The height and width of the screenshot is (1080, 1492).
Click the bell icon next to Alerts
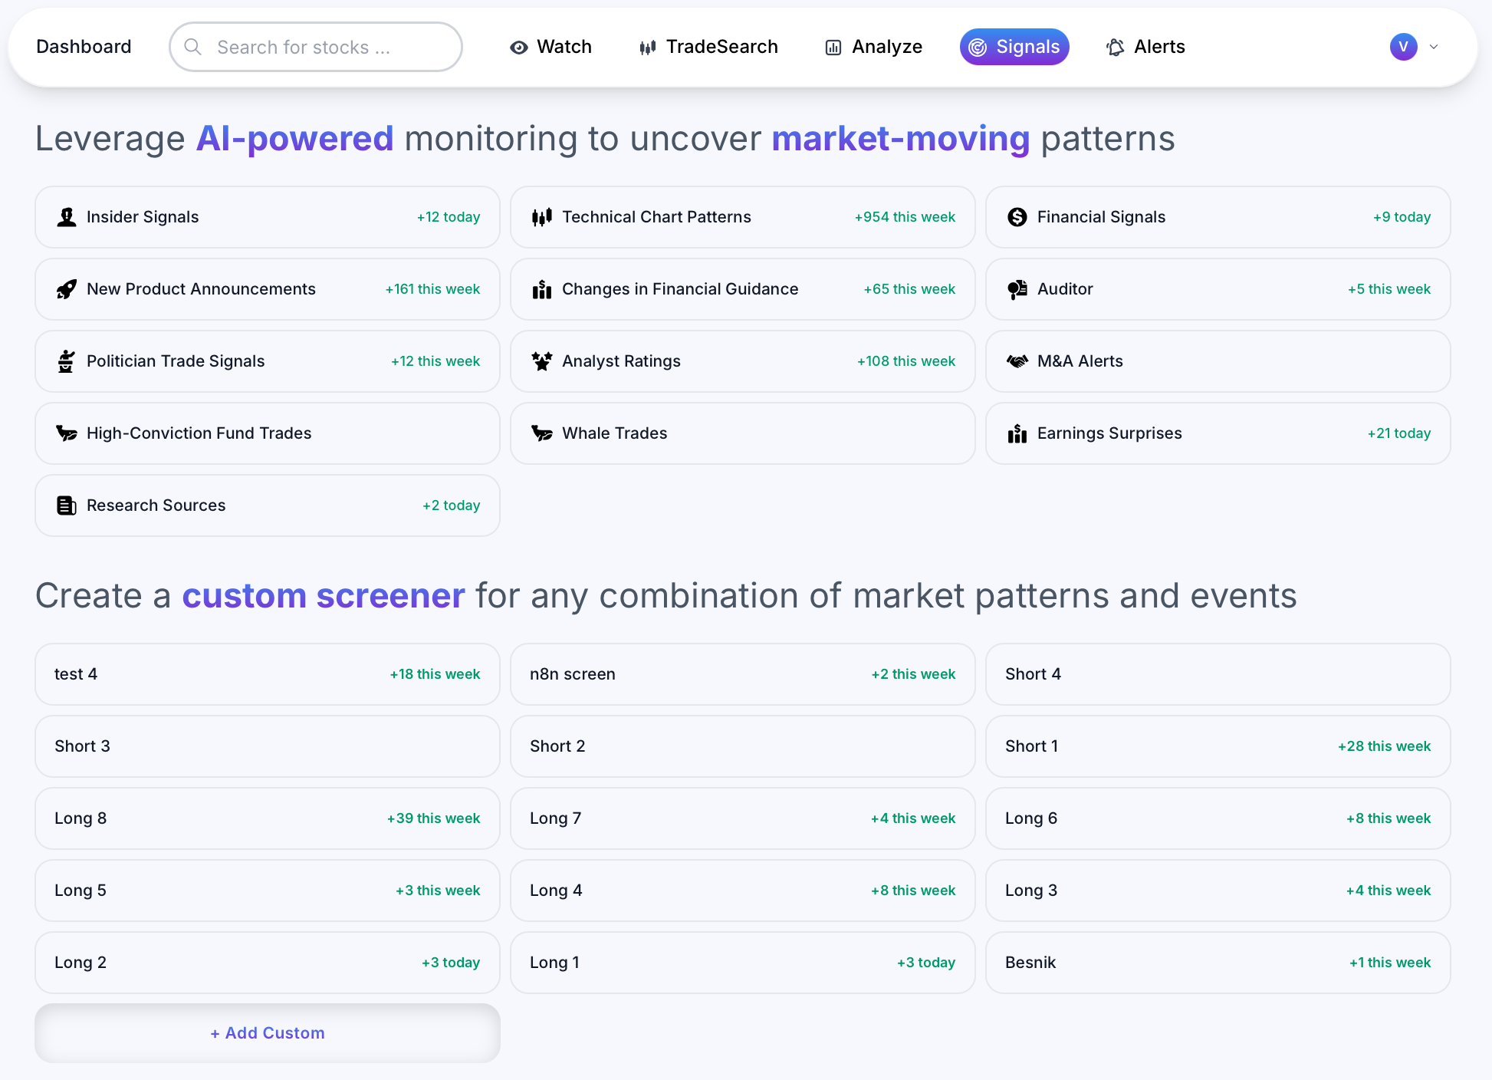coord(1116,47)
